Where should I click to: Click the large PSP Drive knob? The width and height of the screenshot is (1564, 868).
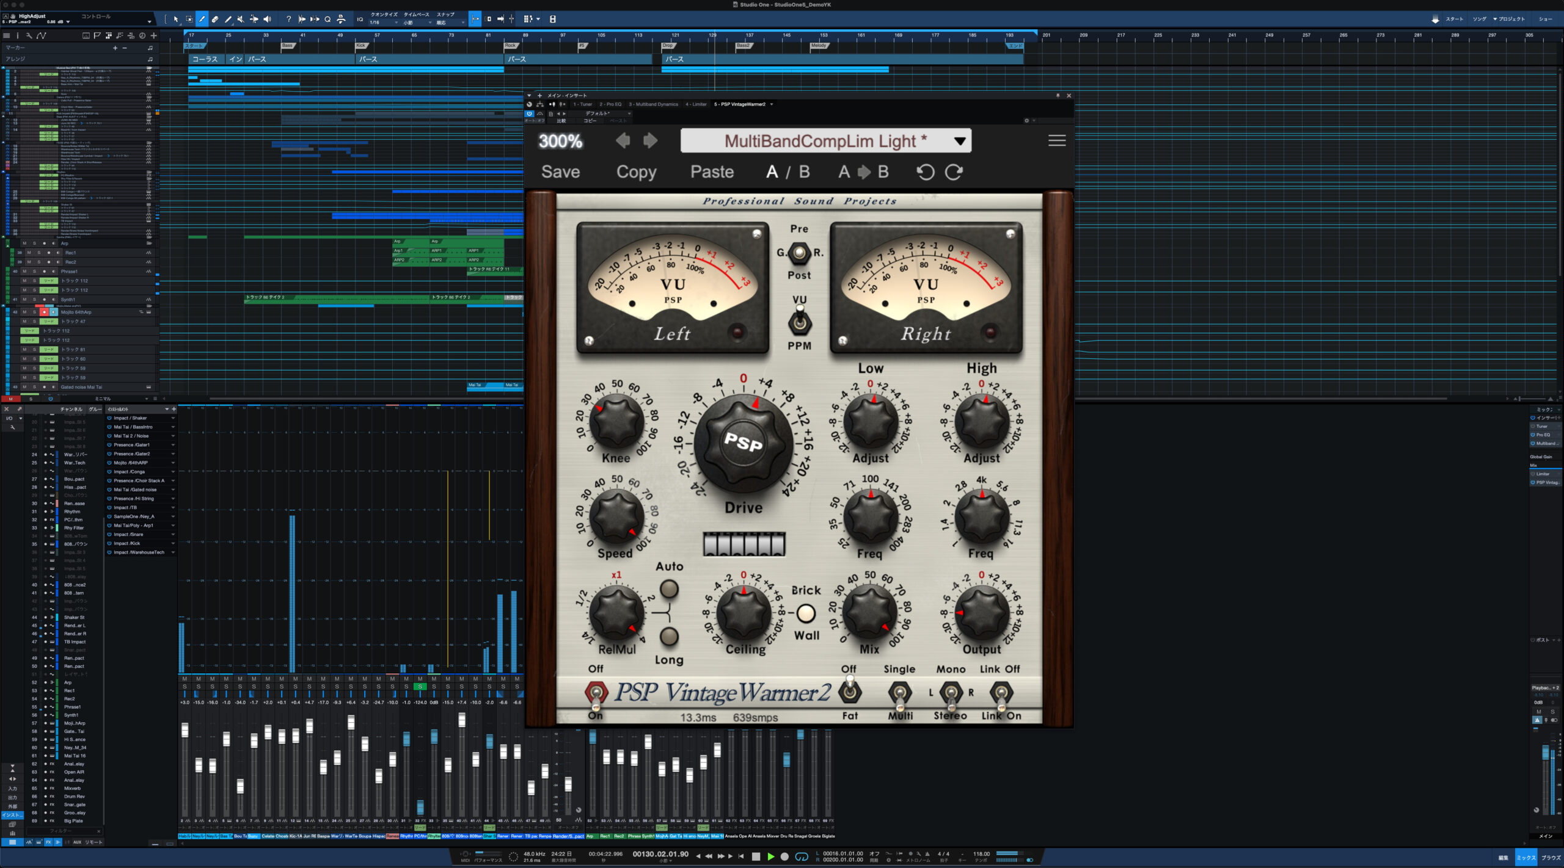pyautogui.click(x=743, y=443)
